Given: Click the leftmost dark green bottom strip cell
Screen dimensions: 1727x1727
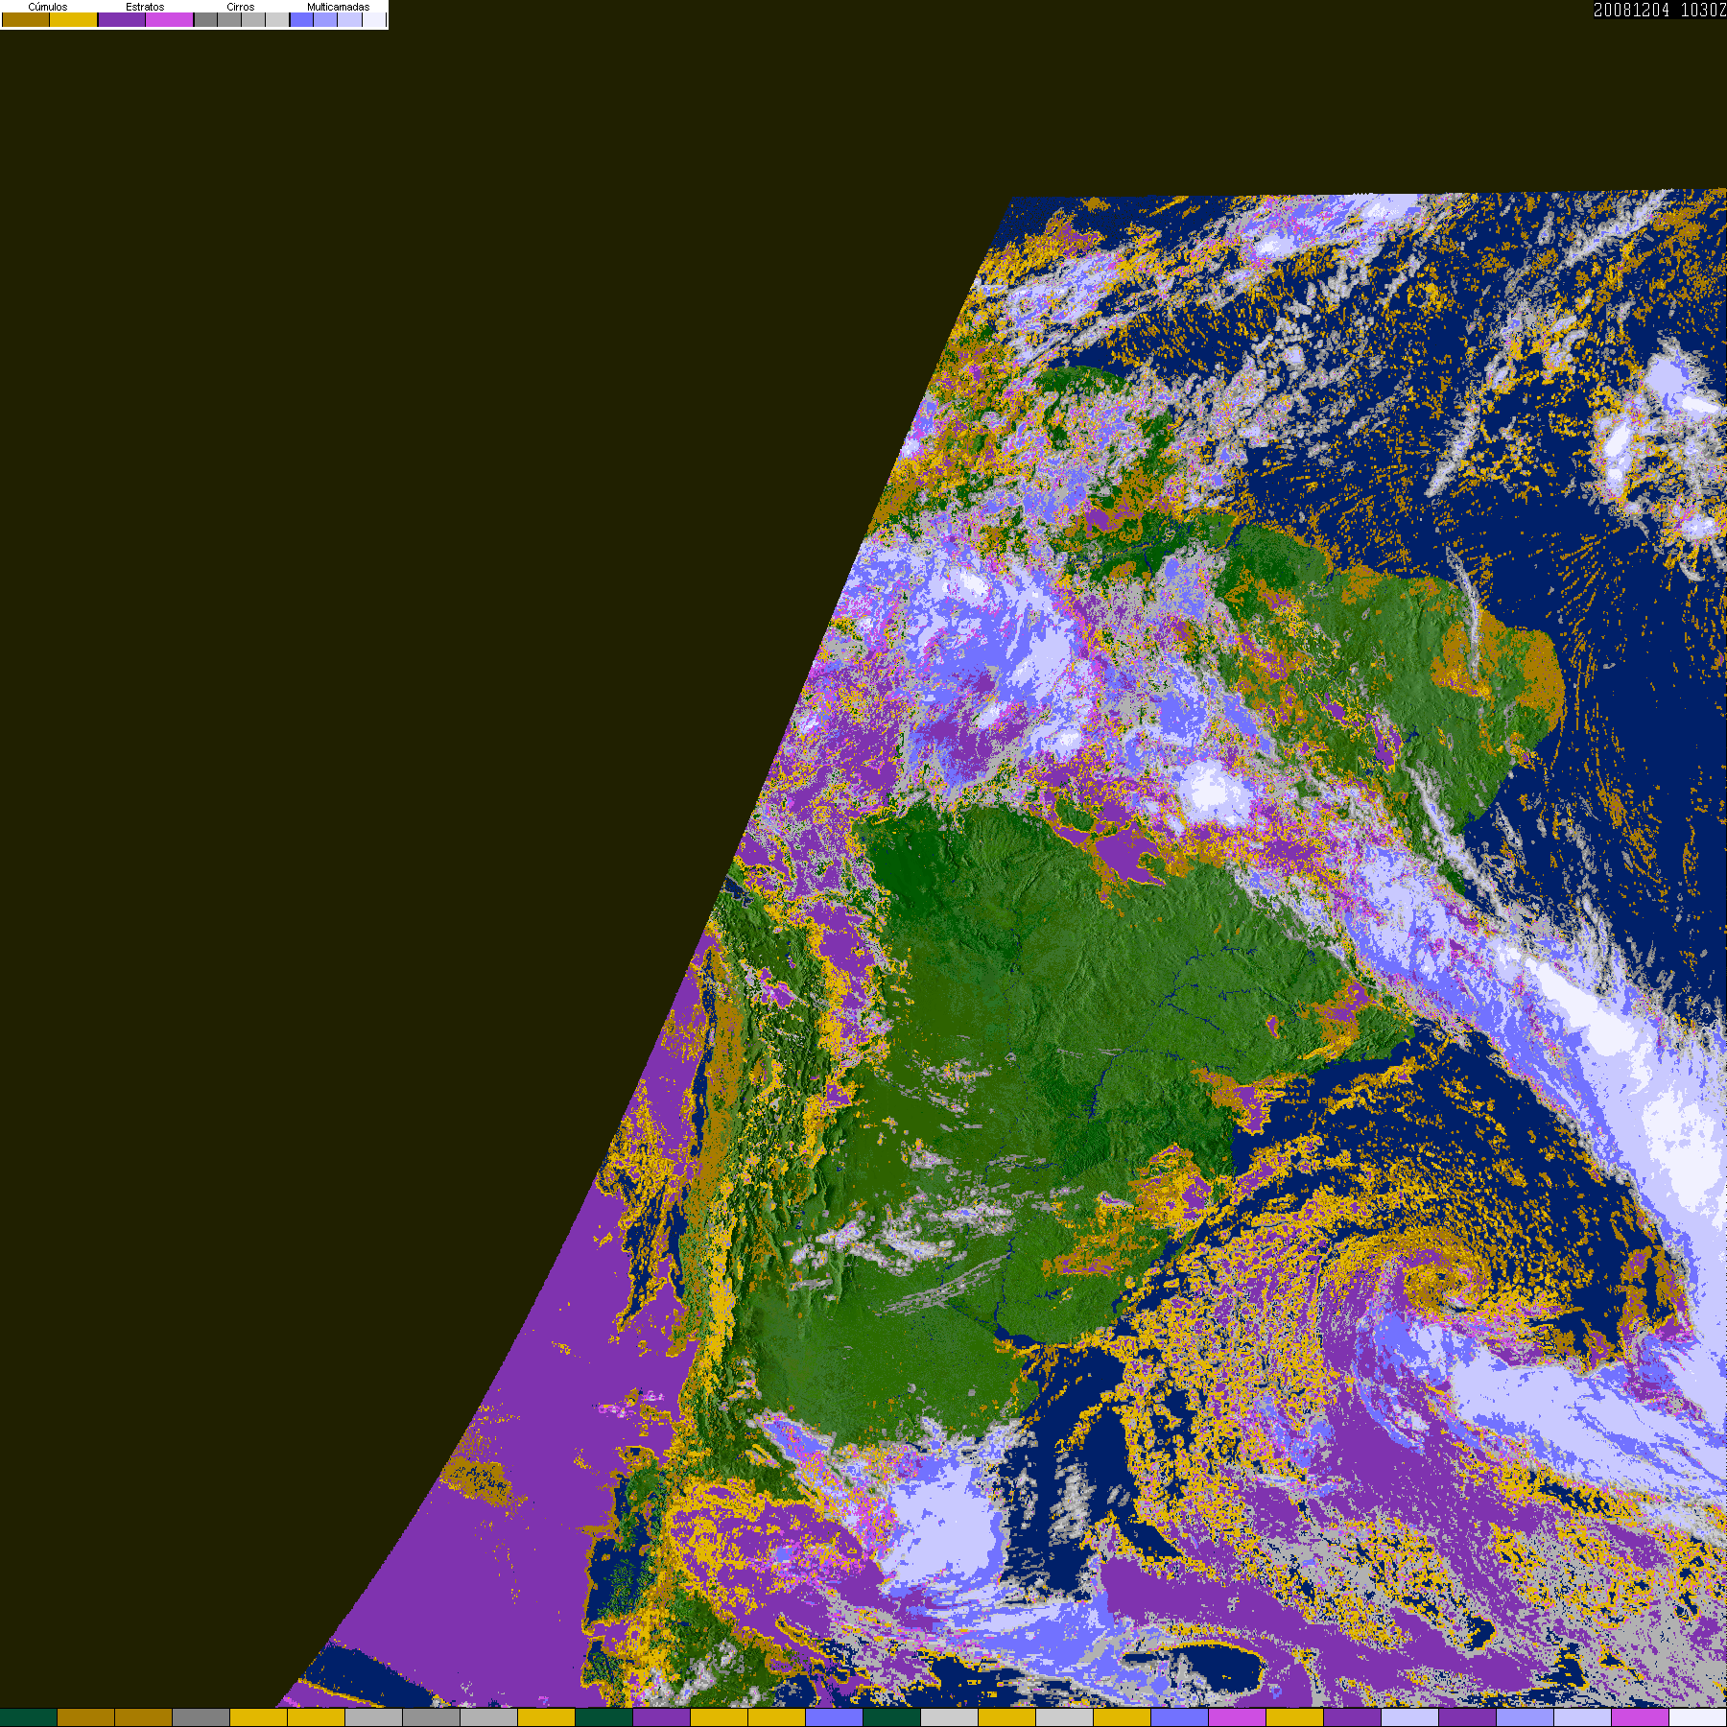Looking at the screenshot, I should tap(29, 1717).
